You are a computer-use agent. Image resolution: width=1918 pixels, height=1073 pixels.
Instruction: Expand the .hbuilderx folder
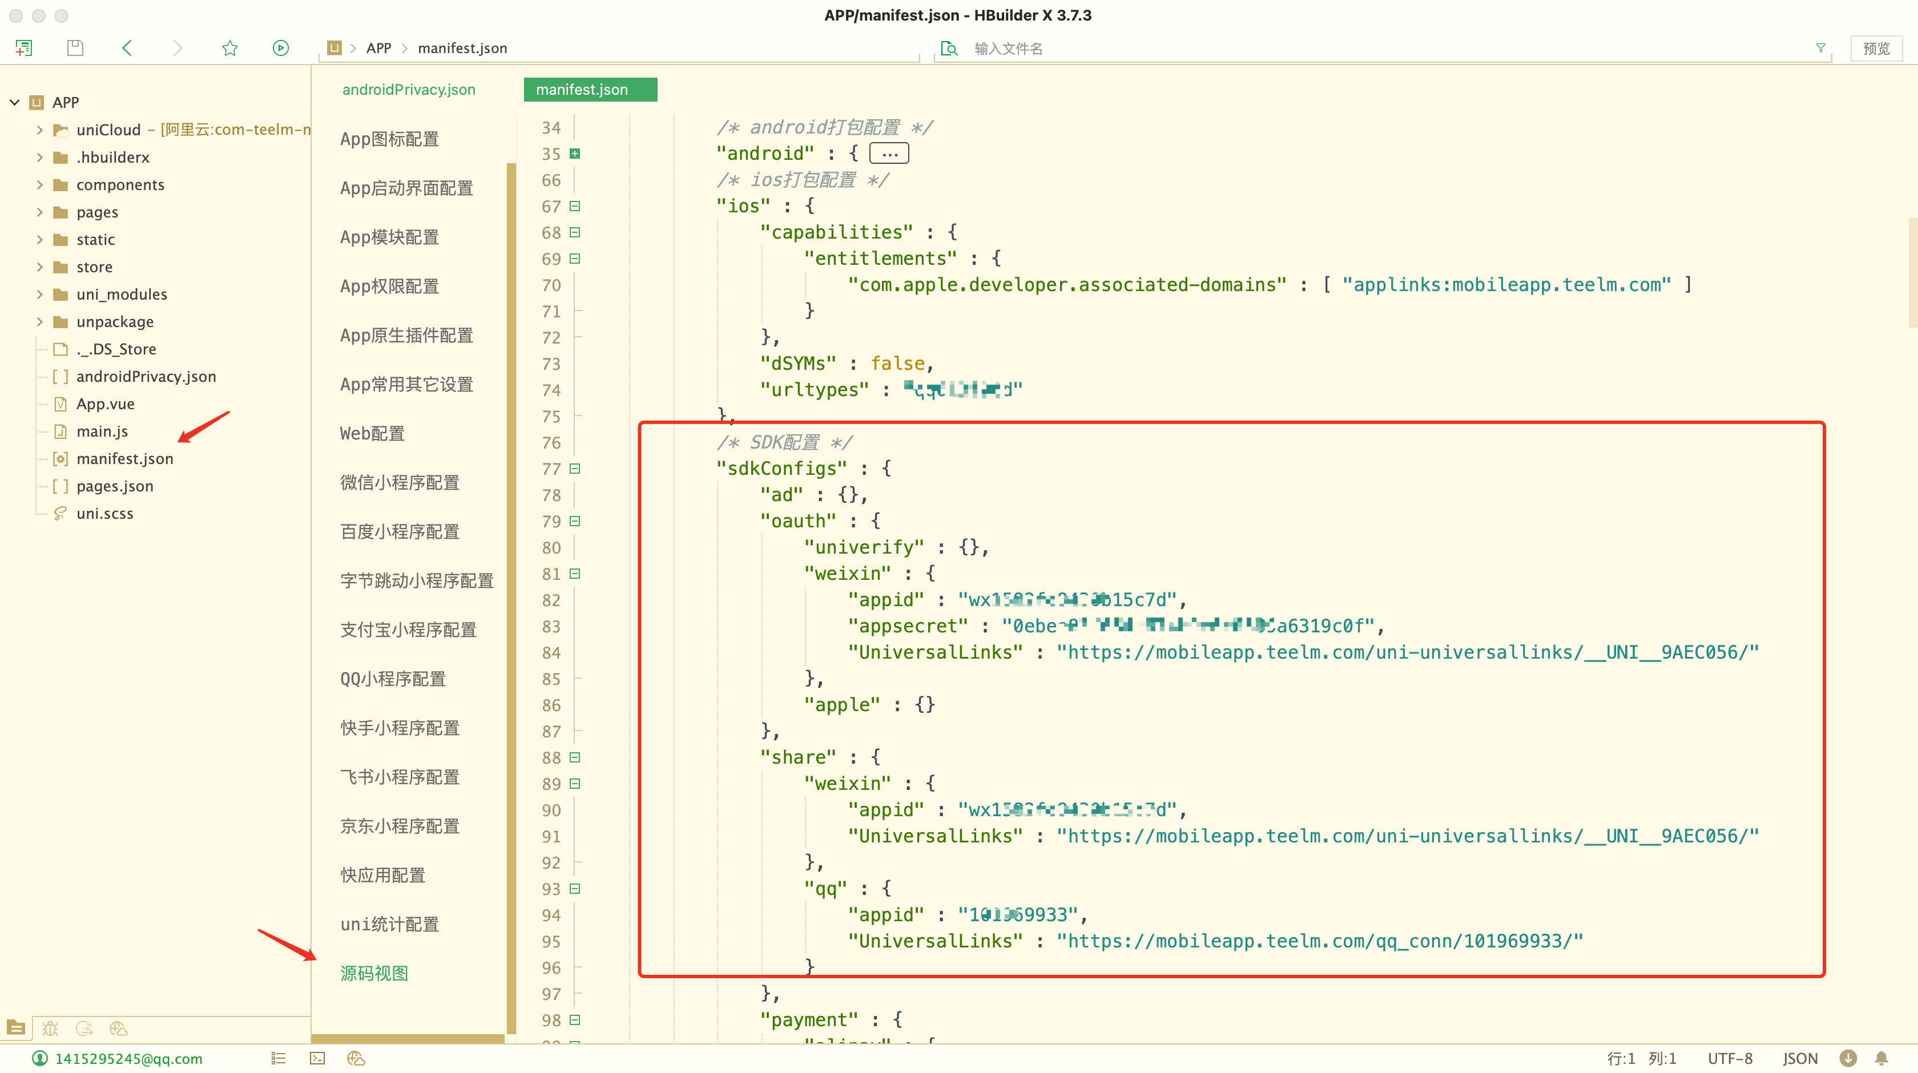point(39,157)
